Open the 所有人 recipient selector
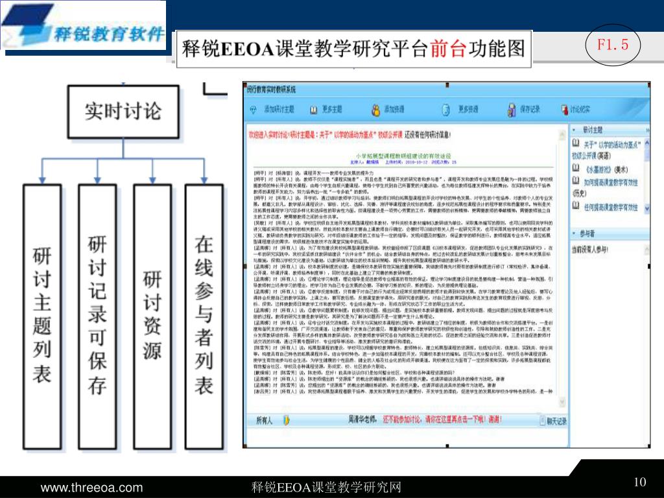The image size is (664, 498). click(x=265, y=420)
